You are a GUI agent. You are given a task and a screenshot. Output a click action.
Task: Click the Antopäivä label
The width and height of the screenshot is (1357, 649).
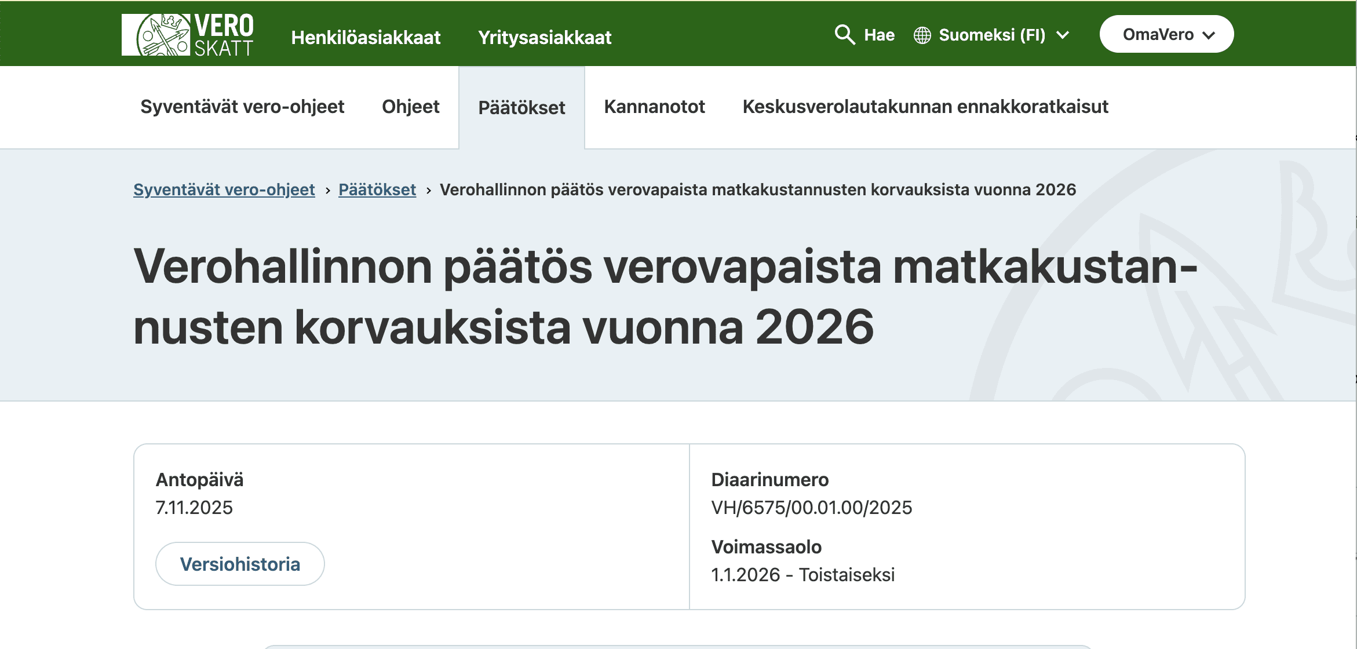click(x=199, y=480)
